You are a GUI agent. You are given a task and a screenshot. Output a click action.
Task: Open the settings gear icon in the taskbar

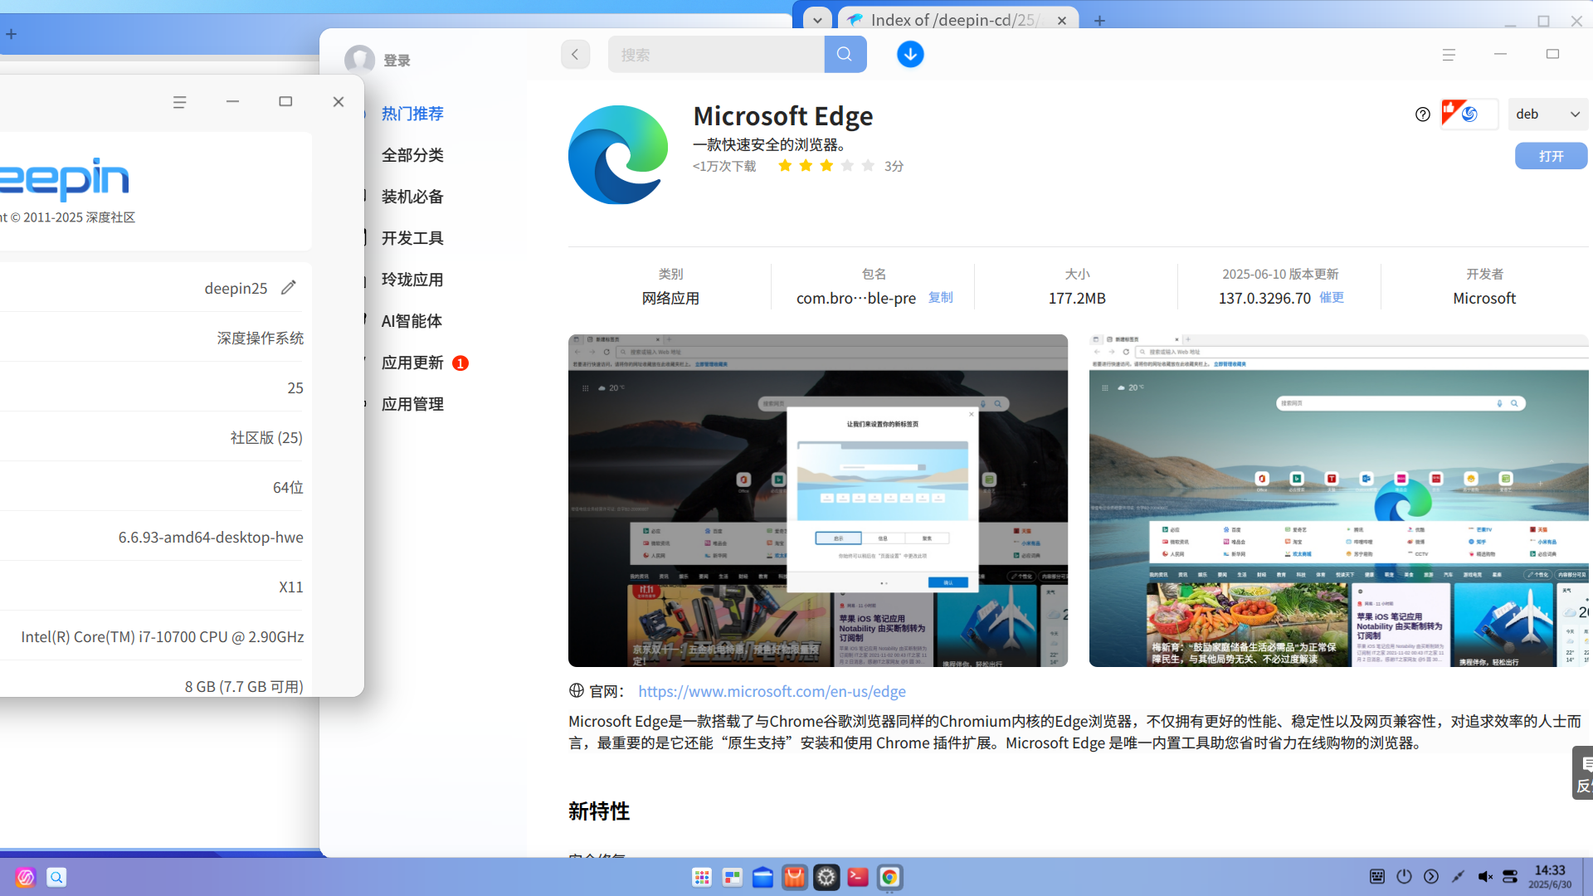[826, 877]
